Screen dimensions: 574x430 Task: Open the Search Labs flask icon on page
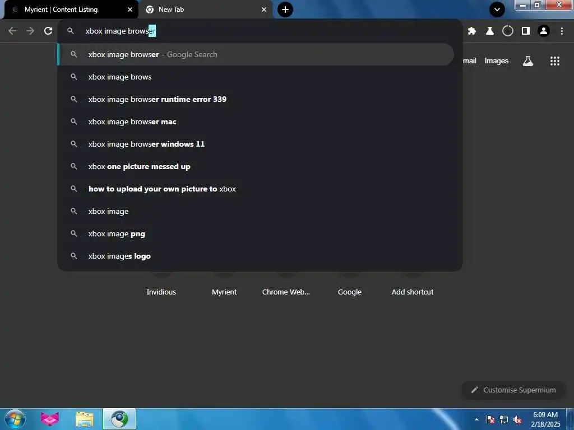528,61
